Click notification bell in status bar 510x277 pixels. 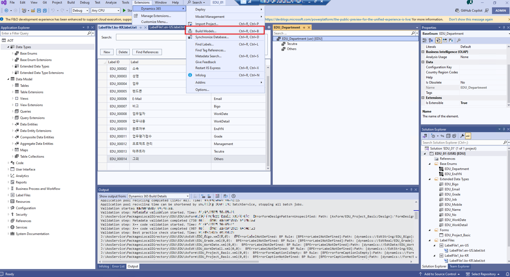[507, 274]
